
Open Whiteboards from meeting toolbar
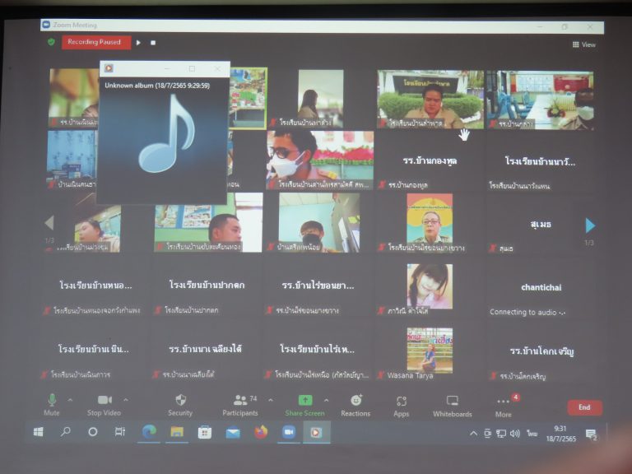tap(453, 402)
